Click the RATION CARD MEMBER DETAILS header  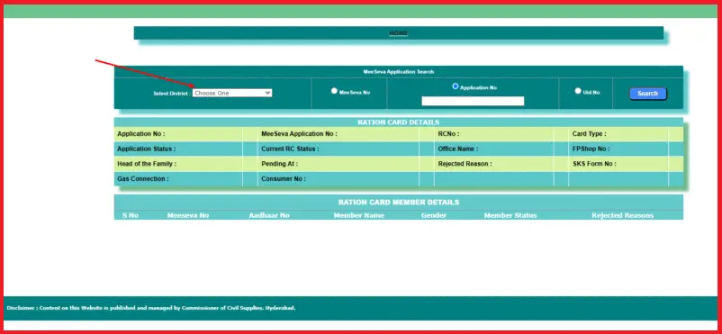tap(398, 203)
